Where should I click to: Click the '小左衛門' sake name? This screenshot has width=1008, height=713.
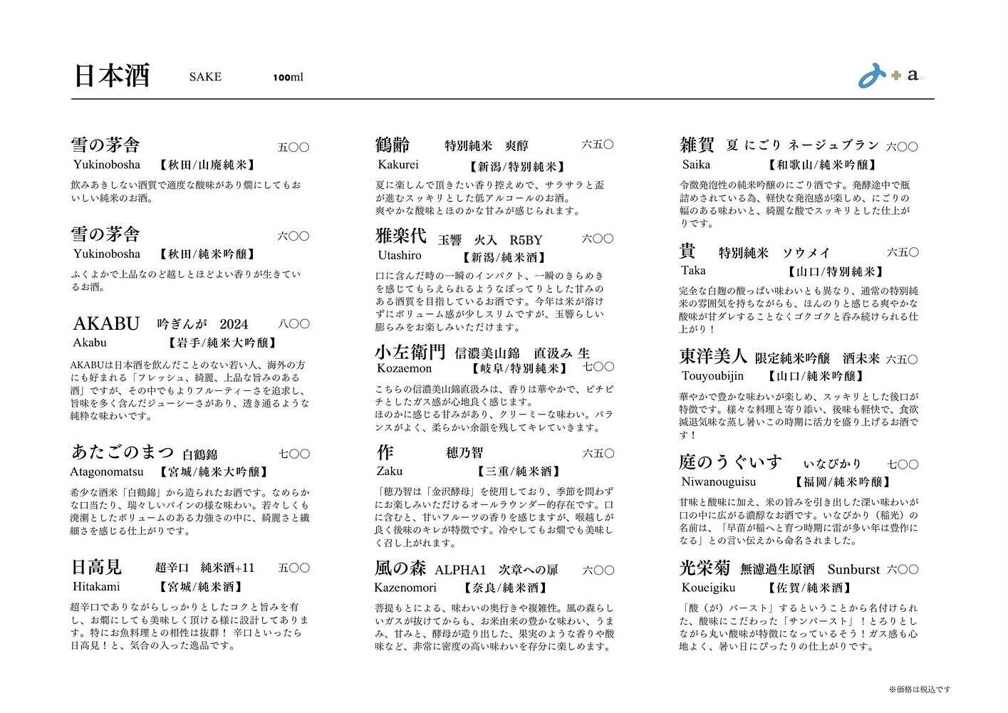(410, 353)
